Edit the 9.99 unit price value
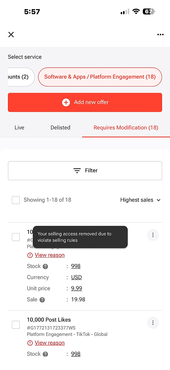The image size is (170, 370). (76, 288)
